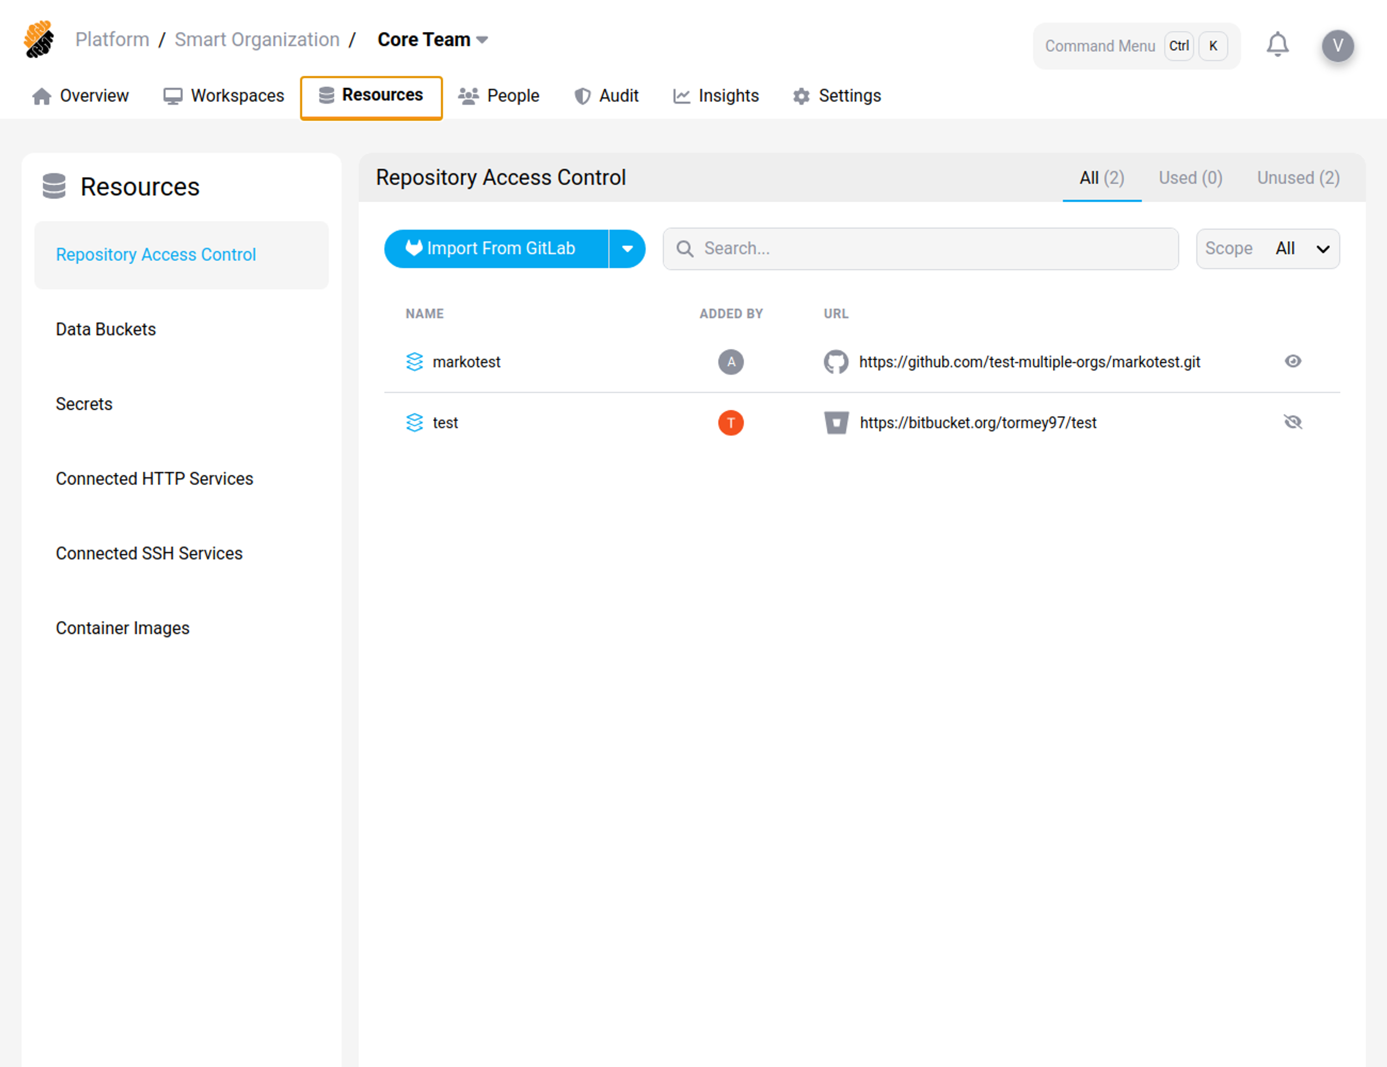Show the hidden test repository
Viewport: 1387px width, 1067px height.
click(1293, 422)
